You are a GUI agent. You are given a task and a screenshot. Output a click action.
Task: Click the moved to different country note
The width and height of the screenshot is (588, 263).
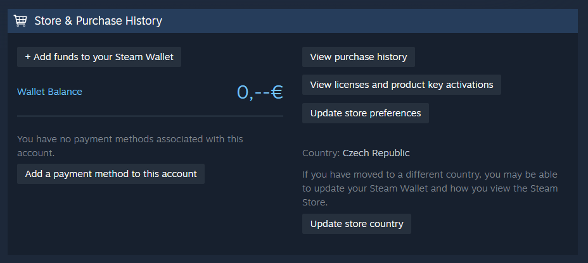pyautogui.click(x=430, y=188)
